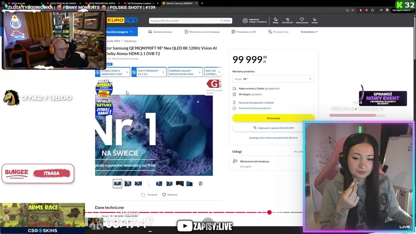Image resolution: width=416 pixels, height=234 pixels.
Task: Select the last energy label thumbnail
Action: (x=201, y=184)
